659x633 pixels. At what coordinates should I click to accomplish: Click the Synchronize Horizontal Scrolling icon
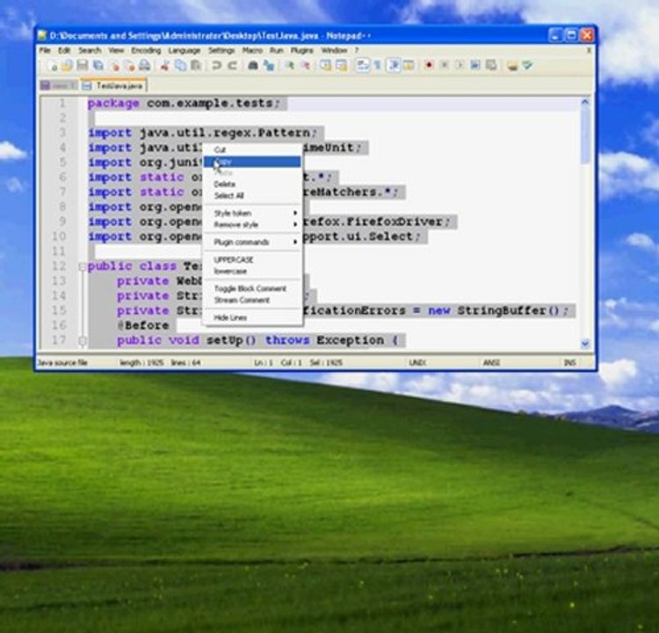point(341,66)
